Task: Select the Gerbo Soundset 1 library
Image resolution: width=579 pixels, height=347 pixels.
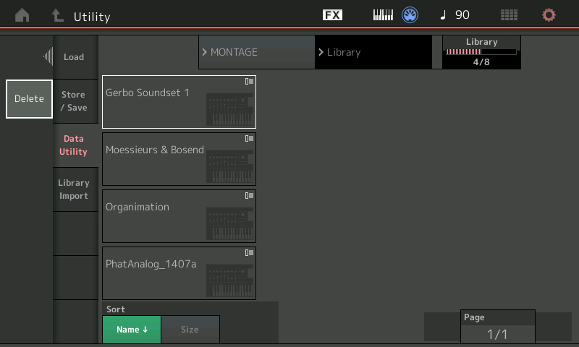Action: (x=179, y=102)
